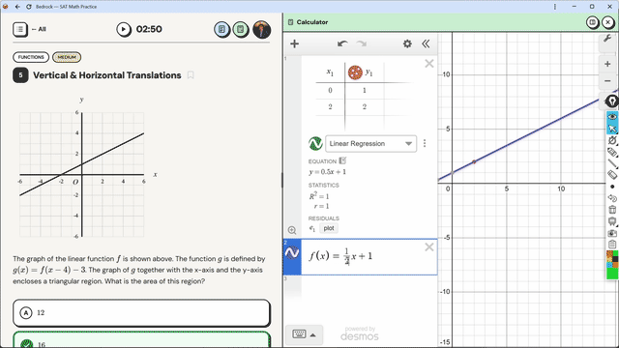The image size is (619, 348).
Task: Click the equation y = 0.5x + 1
Action: pyautogui.click(x=327, y=172)
